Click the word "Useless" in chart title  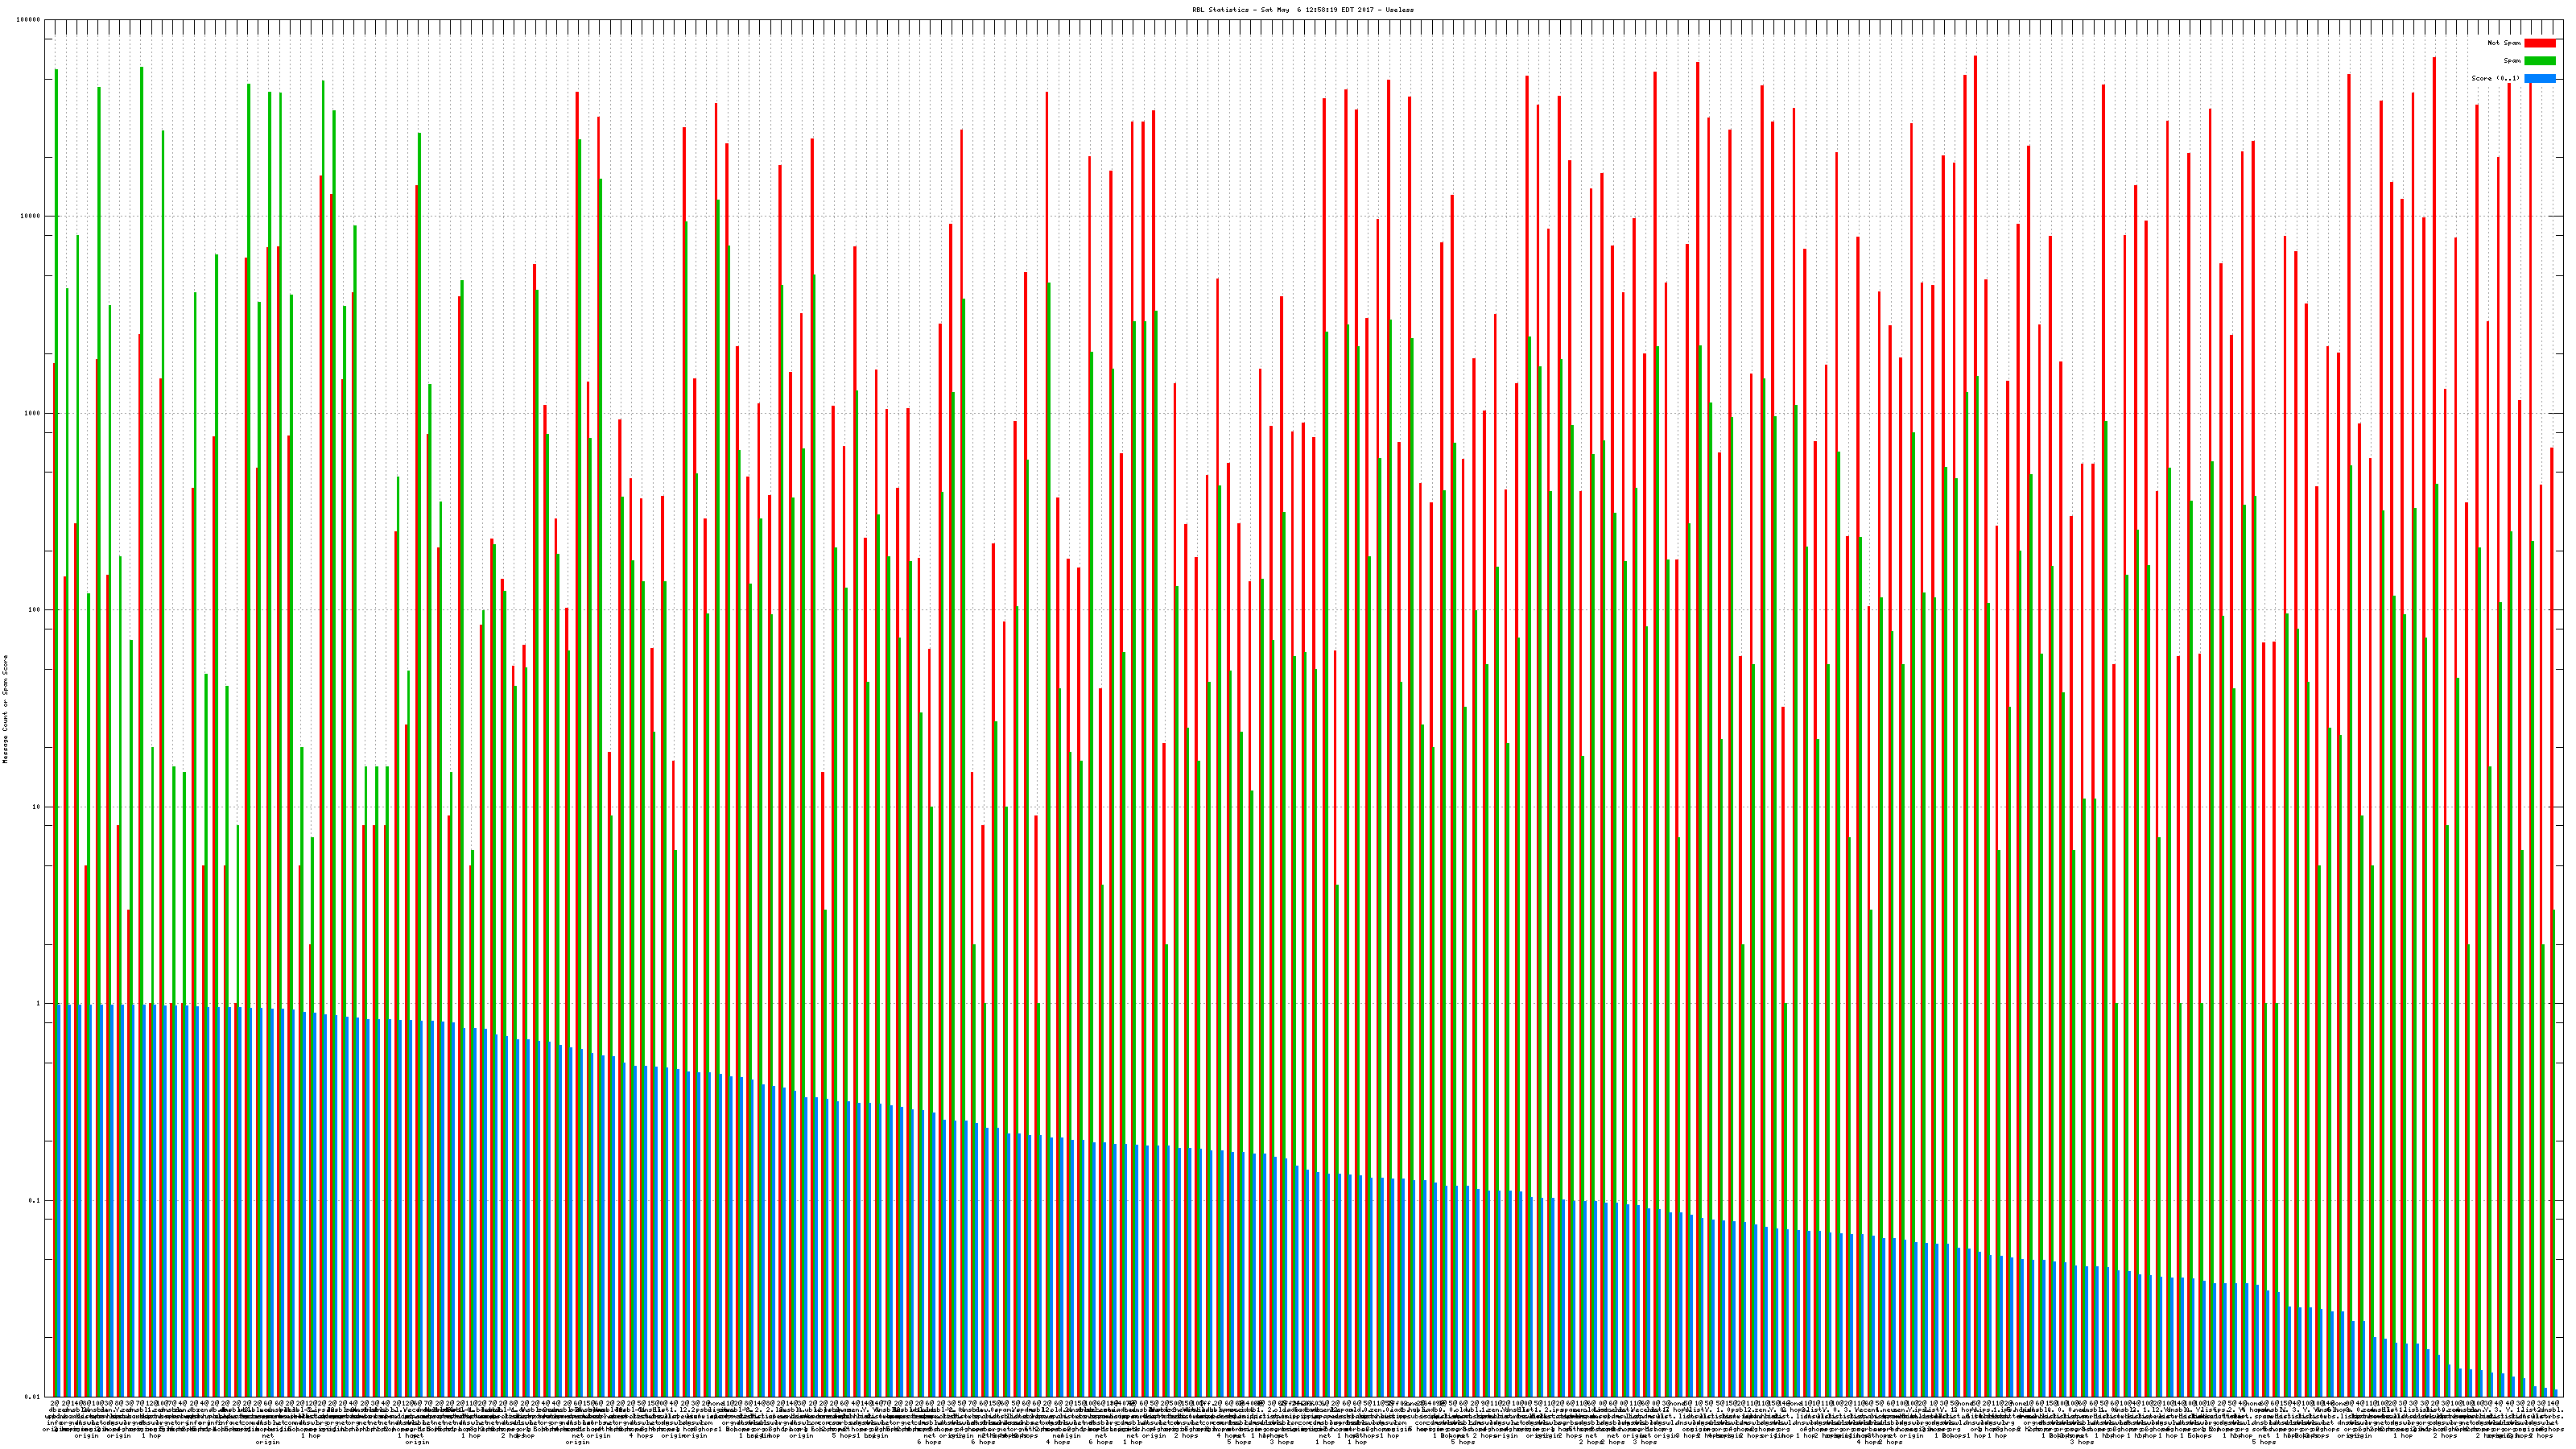[1400, 9]
